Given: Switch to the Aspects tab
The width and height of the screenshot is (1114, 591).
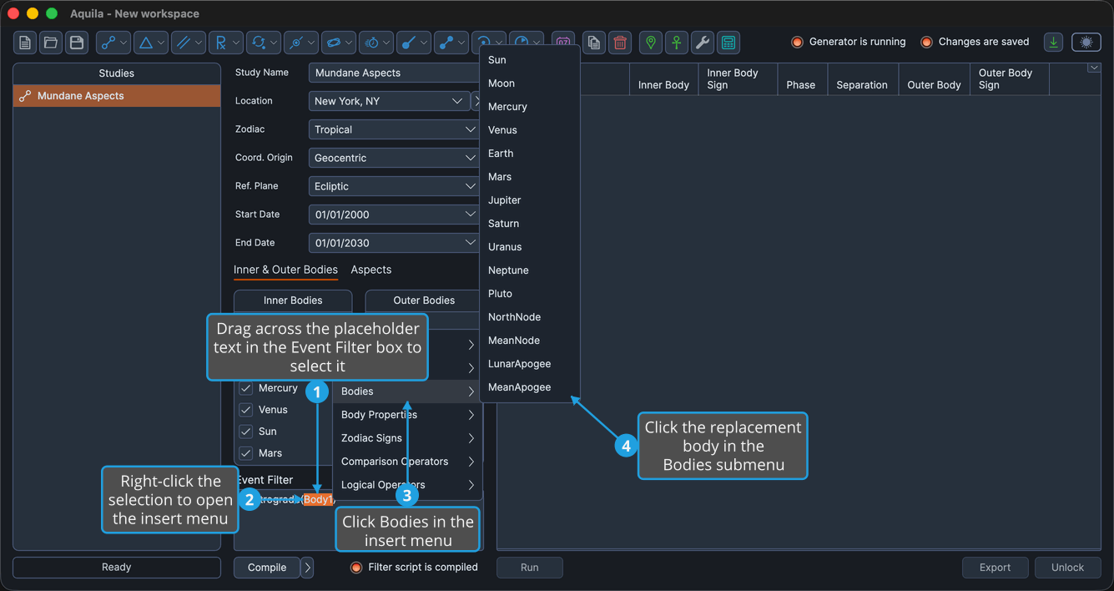Looking at the screenshot, I should coord(371,270).
